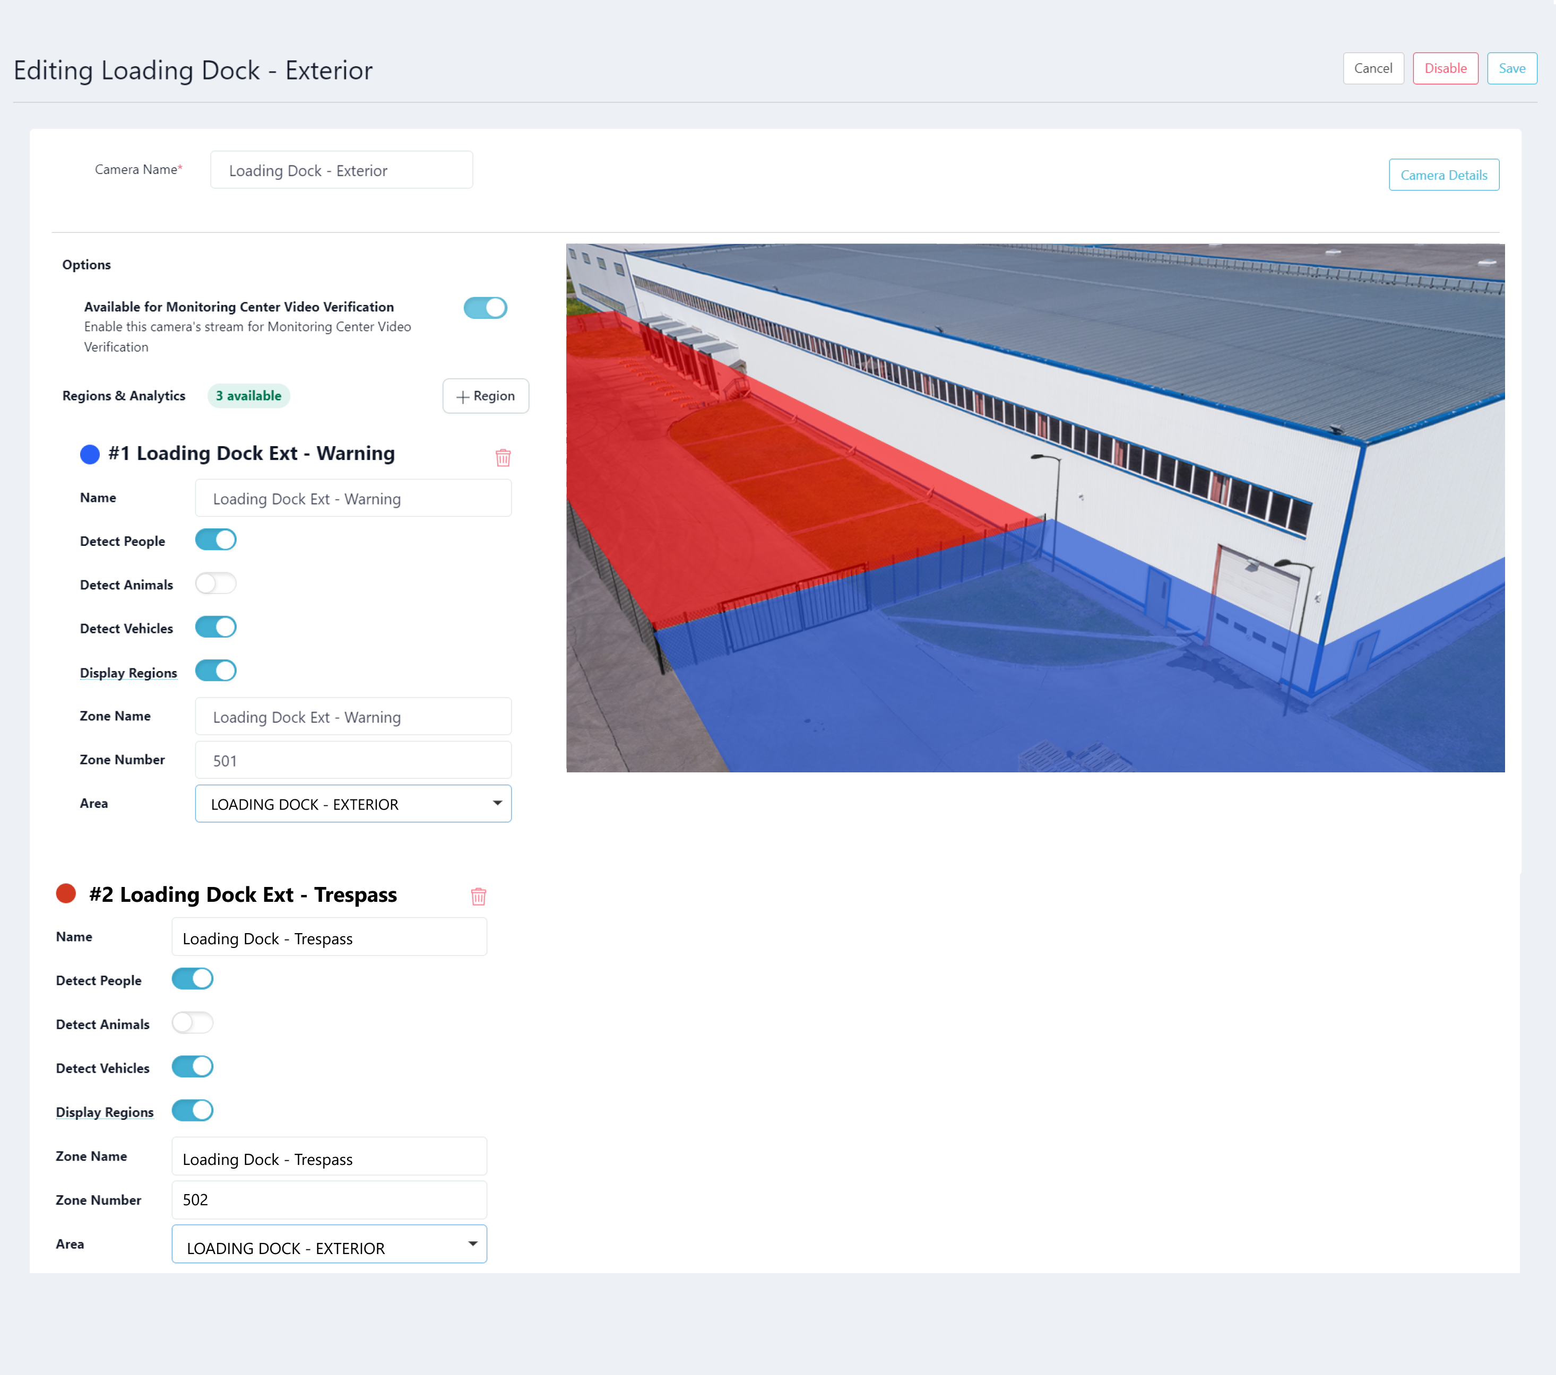Toggle Detect People for the Trespass region
The width and height of the screenshot is (1556, 1375).
[193, 979]
